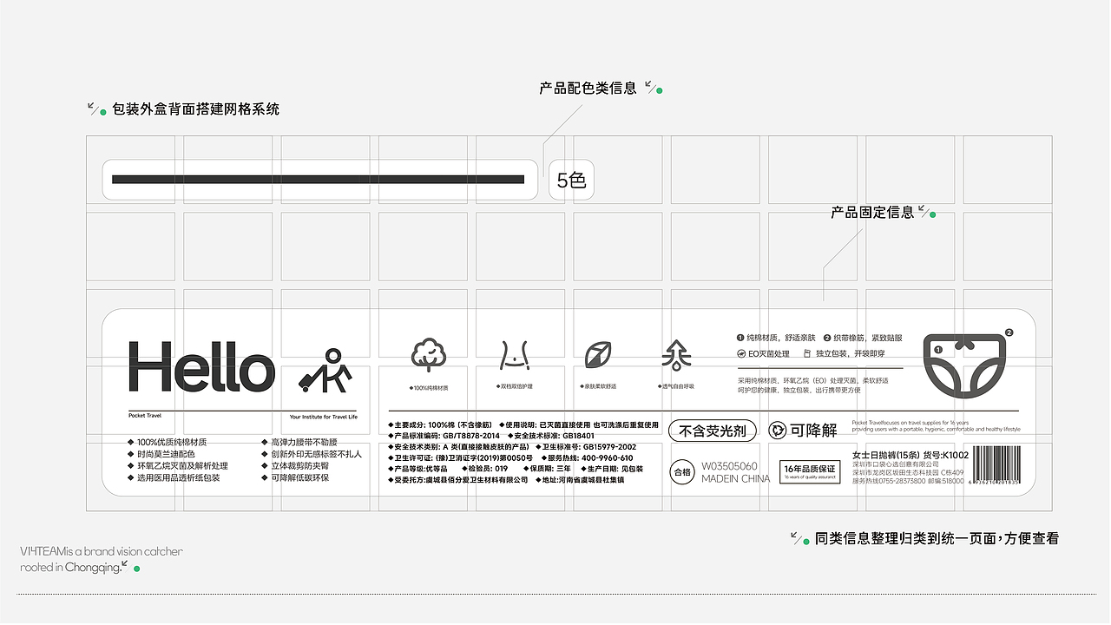Click the annotation 产品固定信息
The image size is (1111, 625).
coord(872,212)
